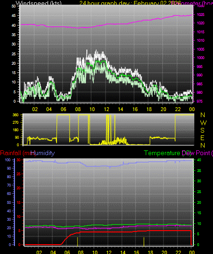Screen dimensions: 213x254
Task: Click the magenta Barometer heading
Action: pyautogui.click(x=192, y=3)
